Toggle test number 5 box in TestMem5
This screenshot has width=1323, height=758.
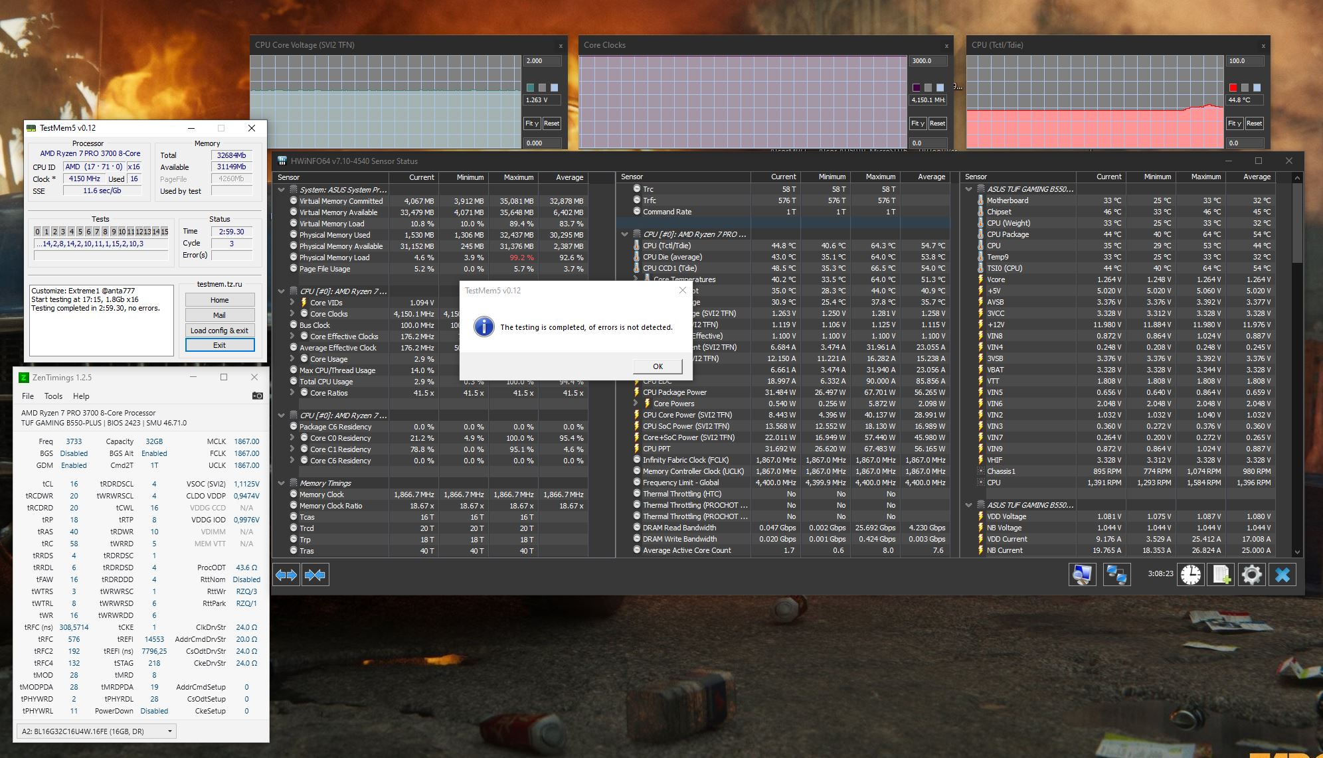point(80,232)
